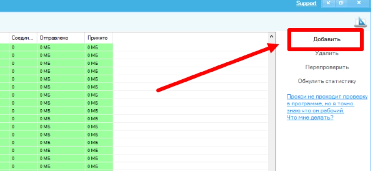Click the sailboat logo icon
The width and height of the screenshot is (371, 171).
(x=360, y=22)
